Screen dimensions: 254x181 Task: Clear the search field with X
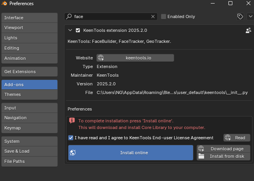(153, 17)
